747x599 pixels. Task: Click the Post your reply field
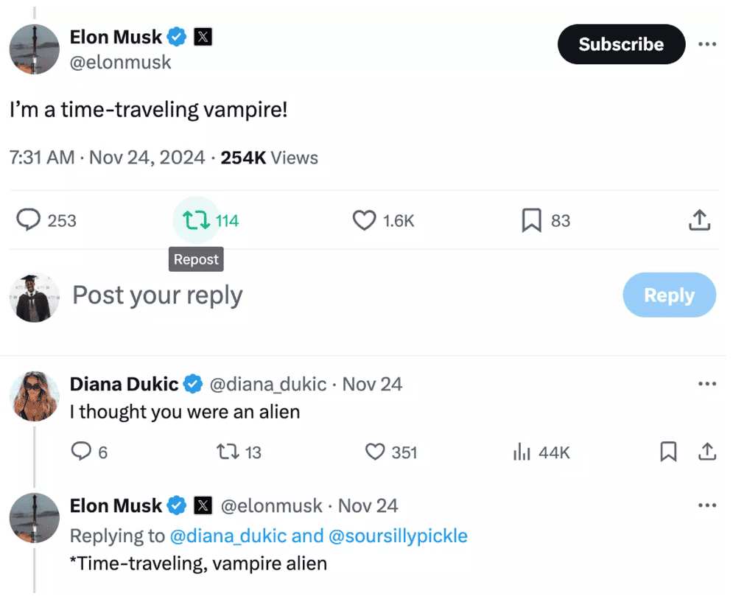pos(157,295)
